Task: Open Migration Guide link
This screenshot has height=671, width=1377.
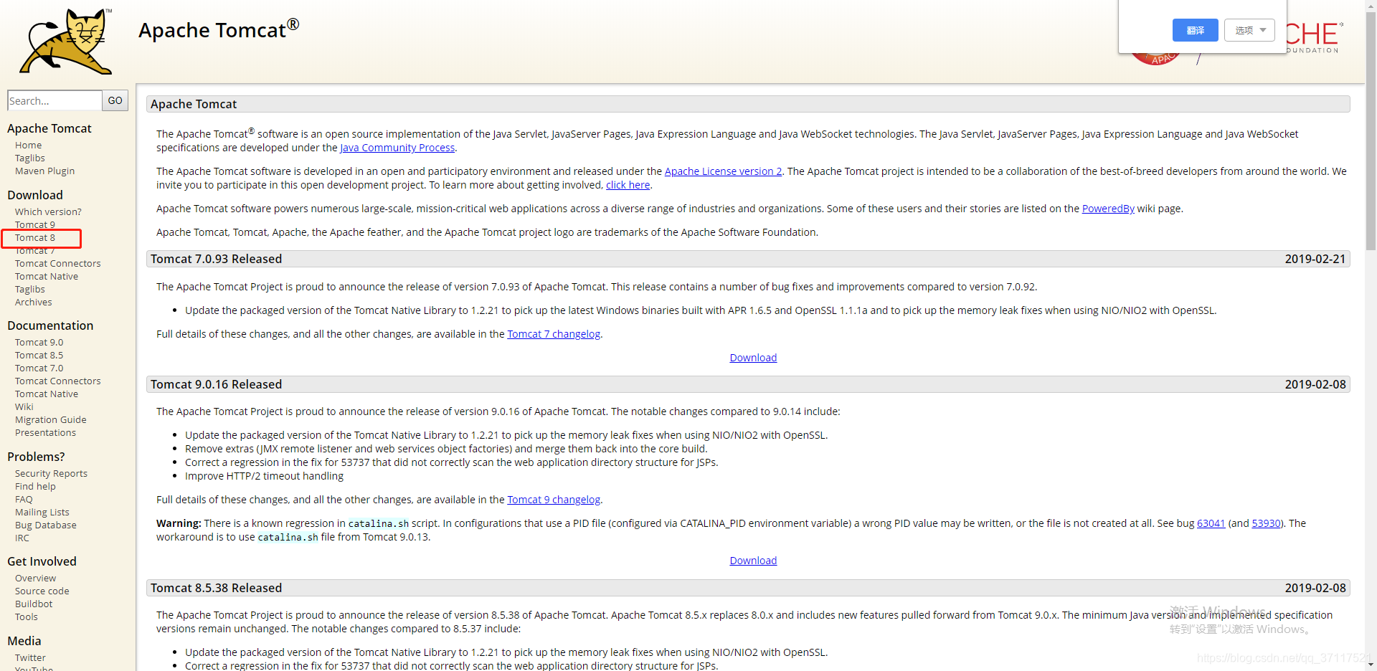Action: click(x=51, y=419)
